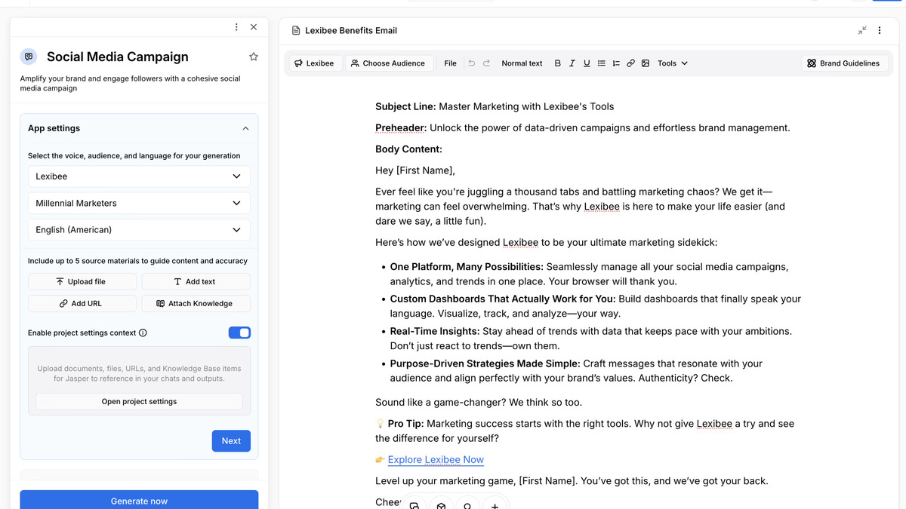Open Brand Guidelines
Image resolution: width=906 pixels, height=509 pixels.
coord(843,63)
